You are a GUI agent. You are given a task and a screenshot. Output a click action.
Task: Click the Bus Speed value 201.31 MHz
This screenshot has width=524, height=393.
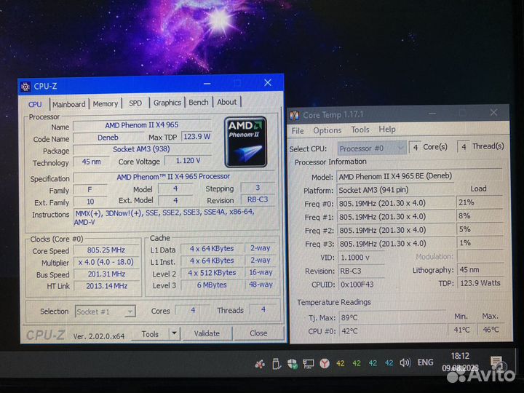(x=106, y=274)
